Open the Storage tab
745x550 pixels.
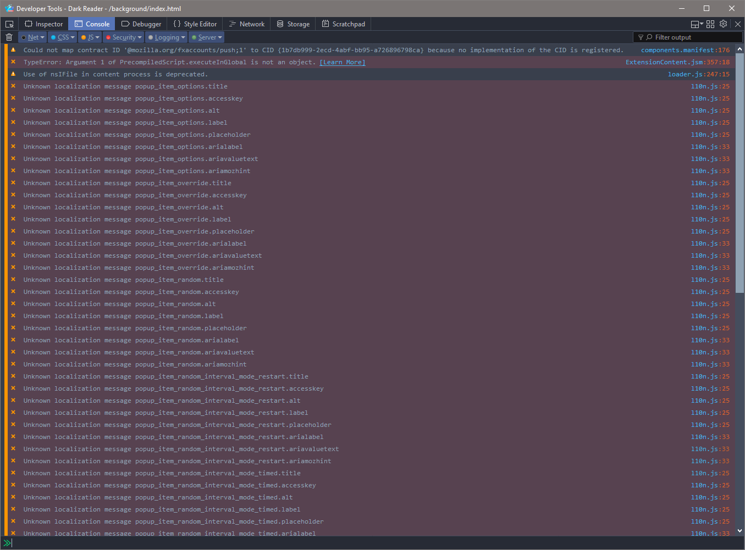pos(293,24)
